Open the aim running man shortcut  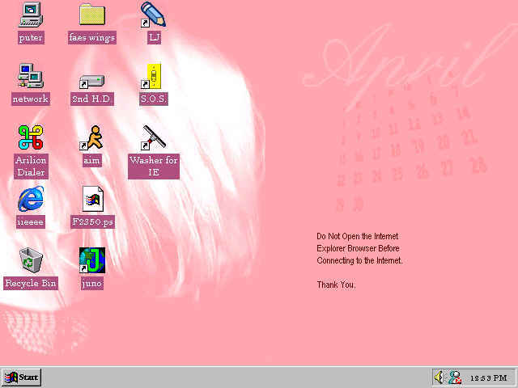click(x=91, y=137)
